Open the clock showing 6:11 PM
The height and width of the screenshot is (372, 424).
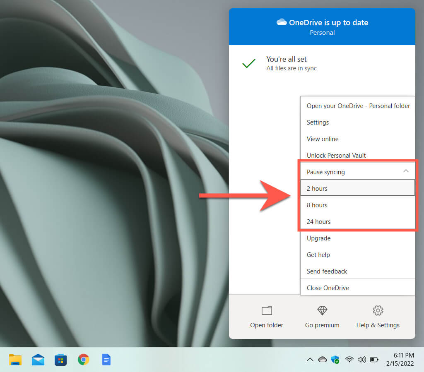click(x=400, y=359)
